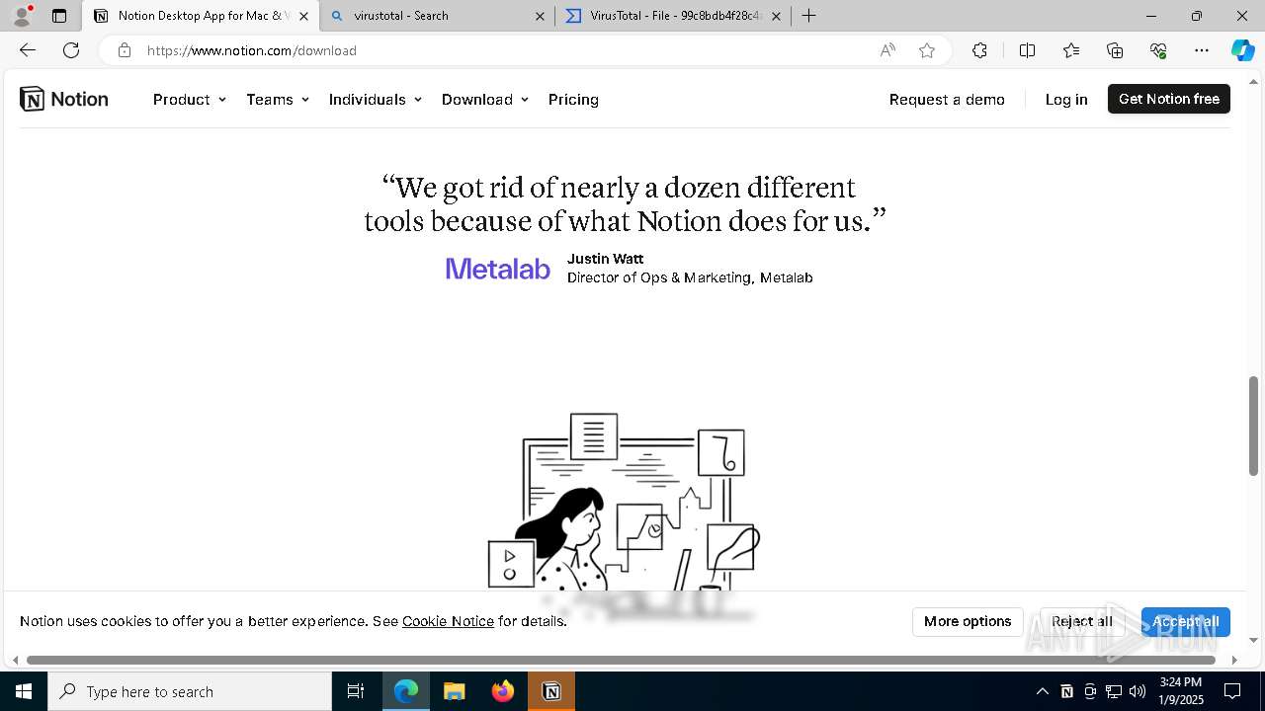Open network status tray icon
Viewport: 1265px width, 711px height.
click(x=1114, y=691)
